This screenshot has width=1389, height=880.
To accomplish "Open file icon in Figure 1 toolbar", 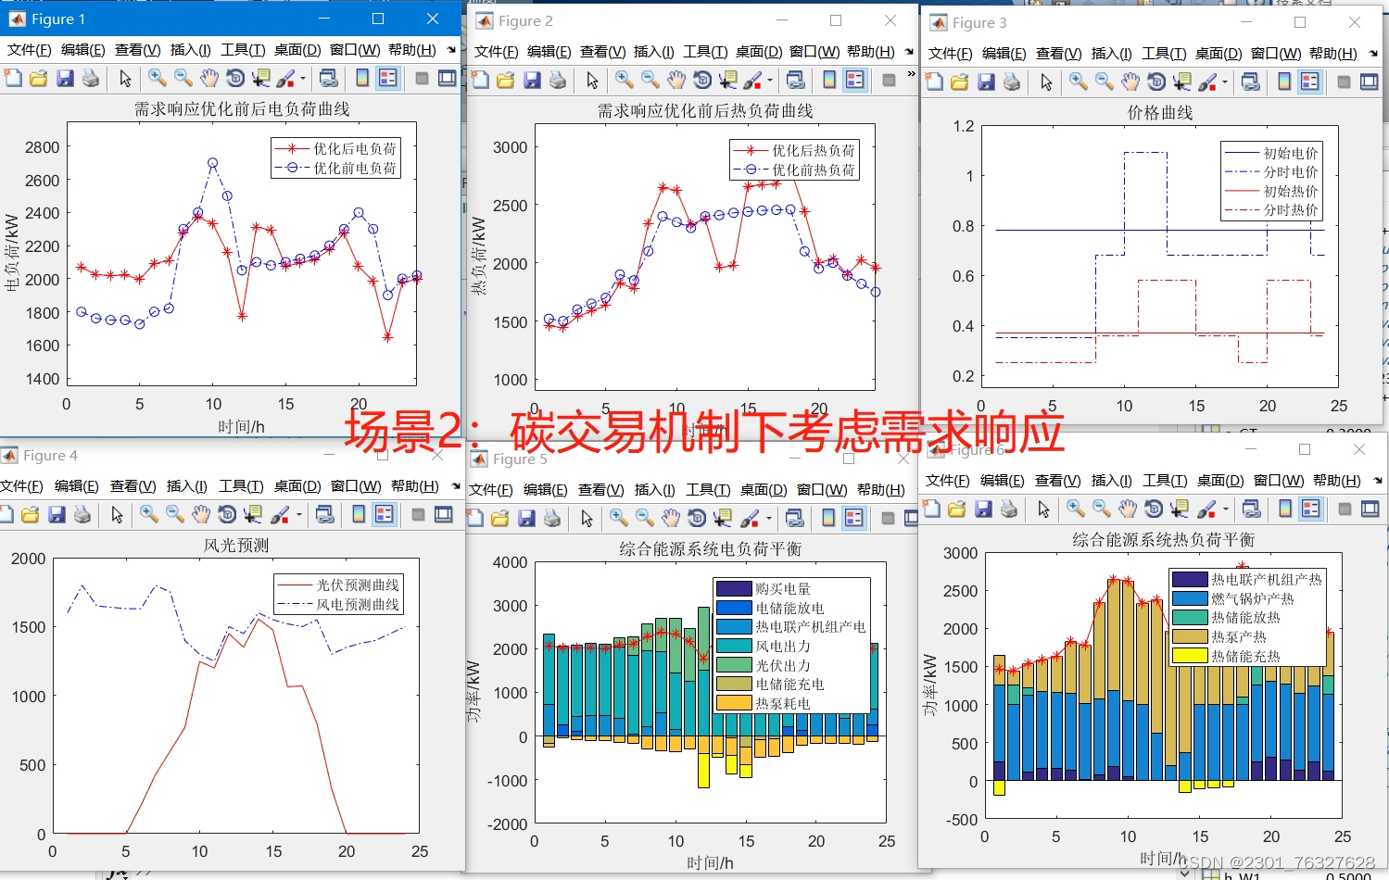I will tap(39, 79).
